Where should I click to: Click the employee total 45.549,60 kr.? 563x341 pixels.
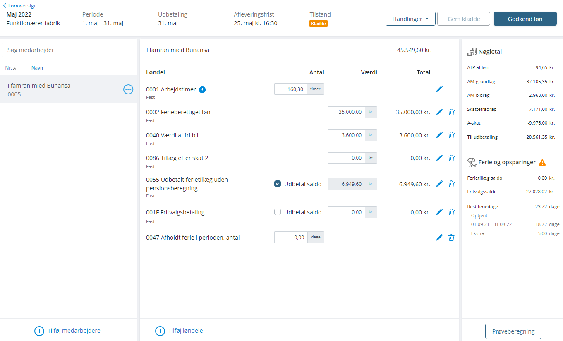414,50
